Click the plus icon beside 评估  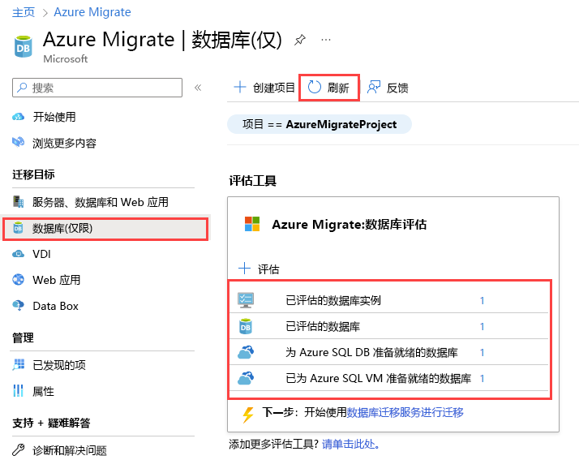(244, 269)
